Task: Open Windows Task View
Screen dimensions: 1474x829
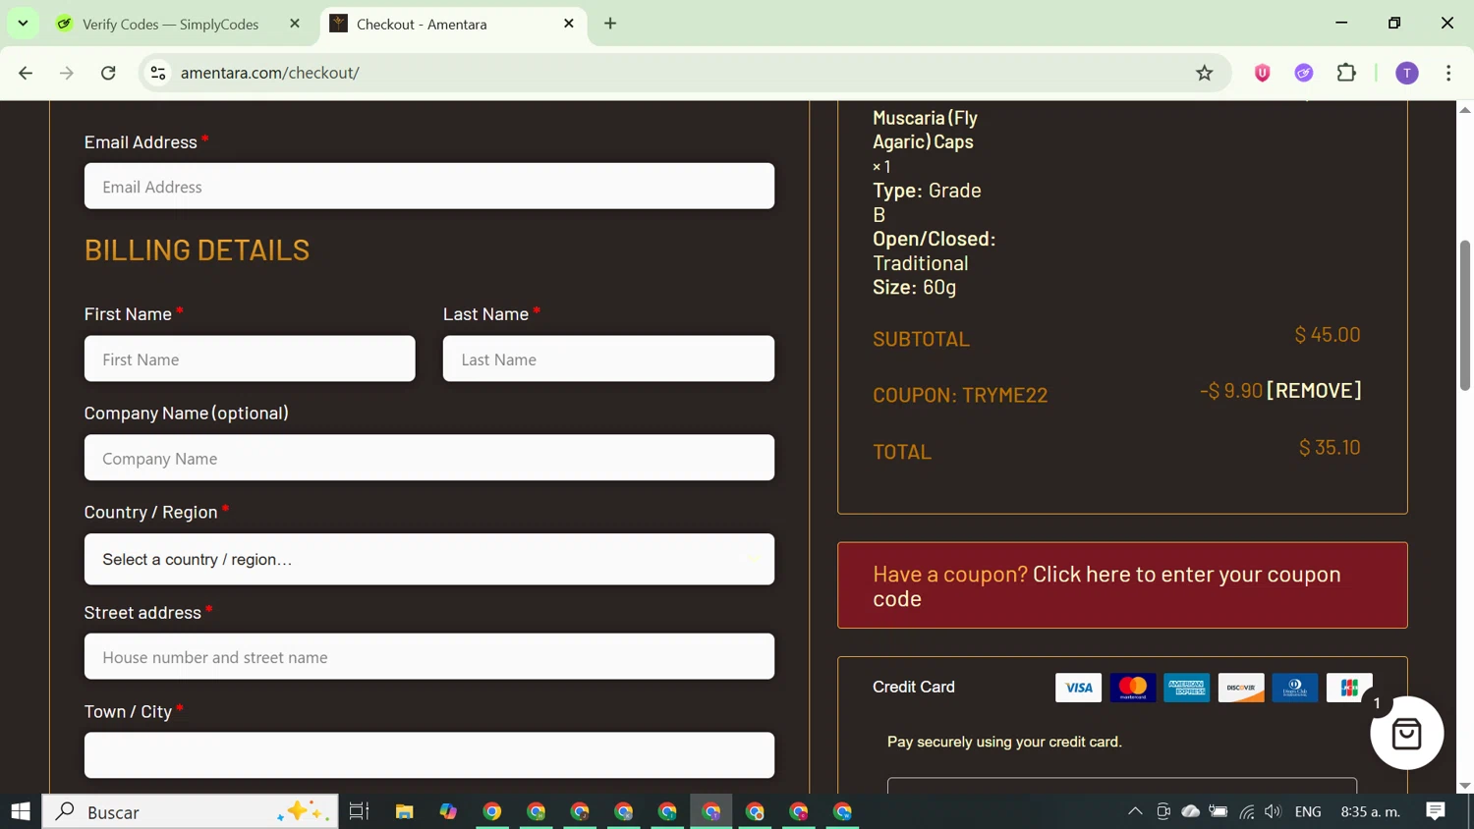Action: coord(359,811)
